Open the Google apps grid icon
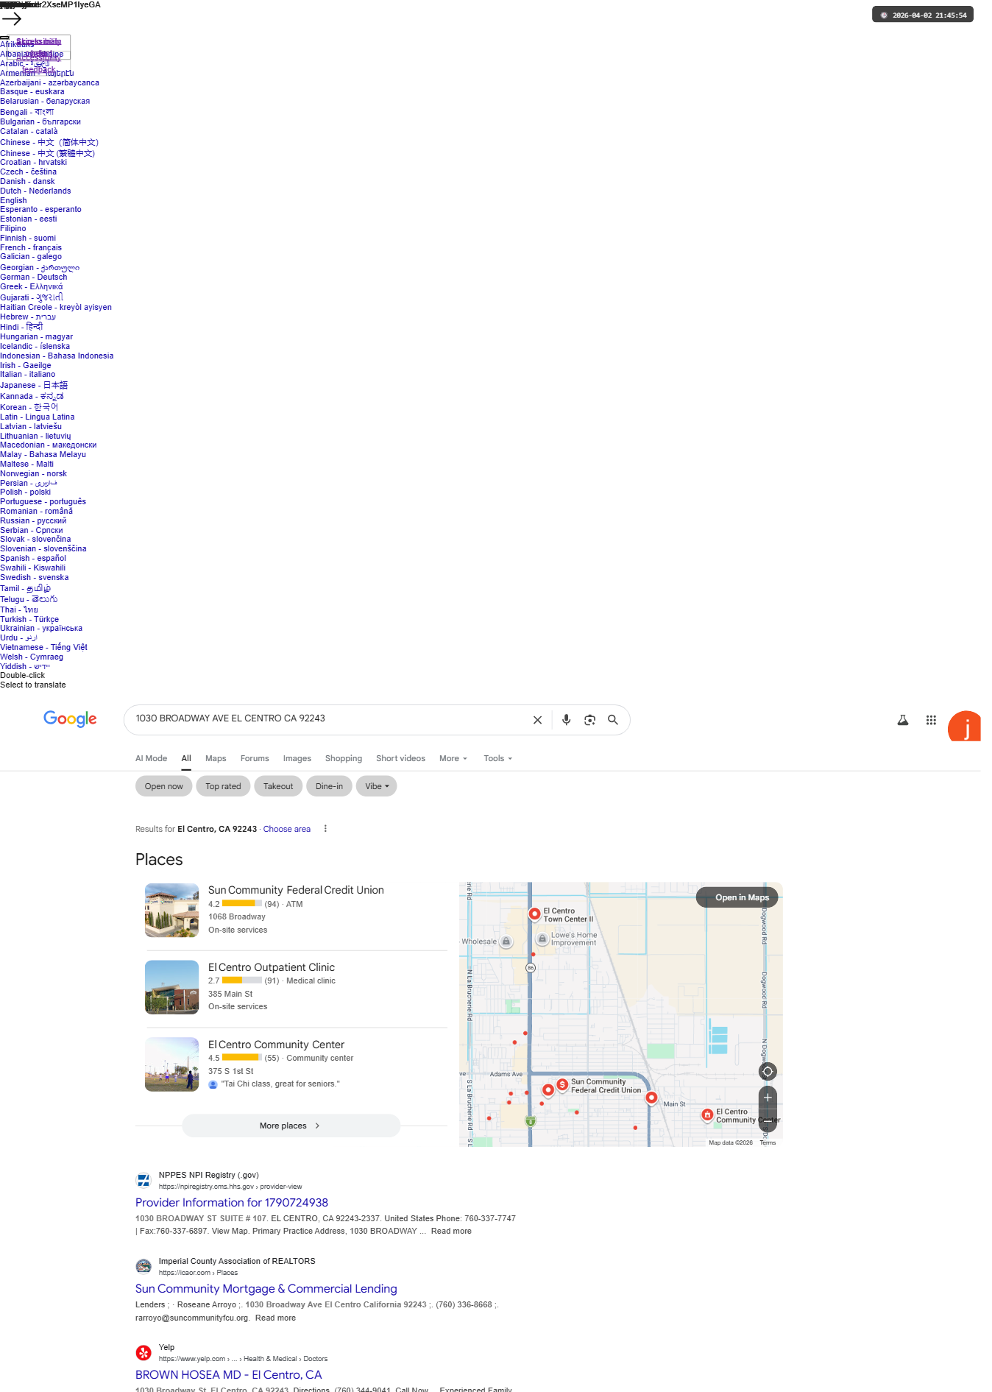This screenshot has height=1392, width=992. (931, 720)
